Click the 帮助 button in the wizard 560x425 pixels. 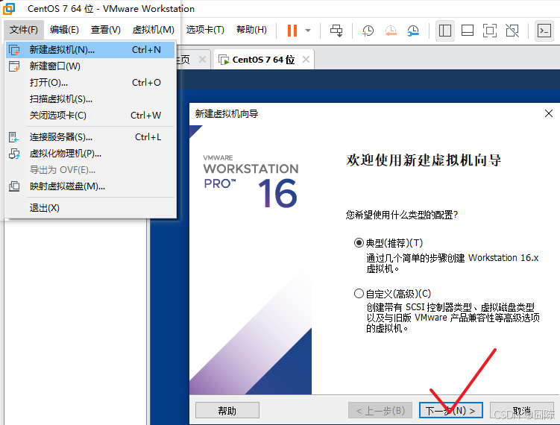(x=227, y=411)
